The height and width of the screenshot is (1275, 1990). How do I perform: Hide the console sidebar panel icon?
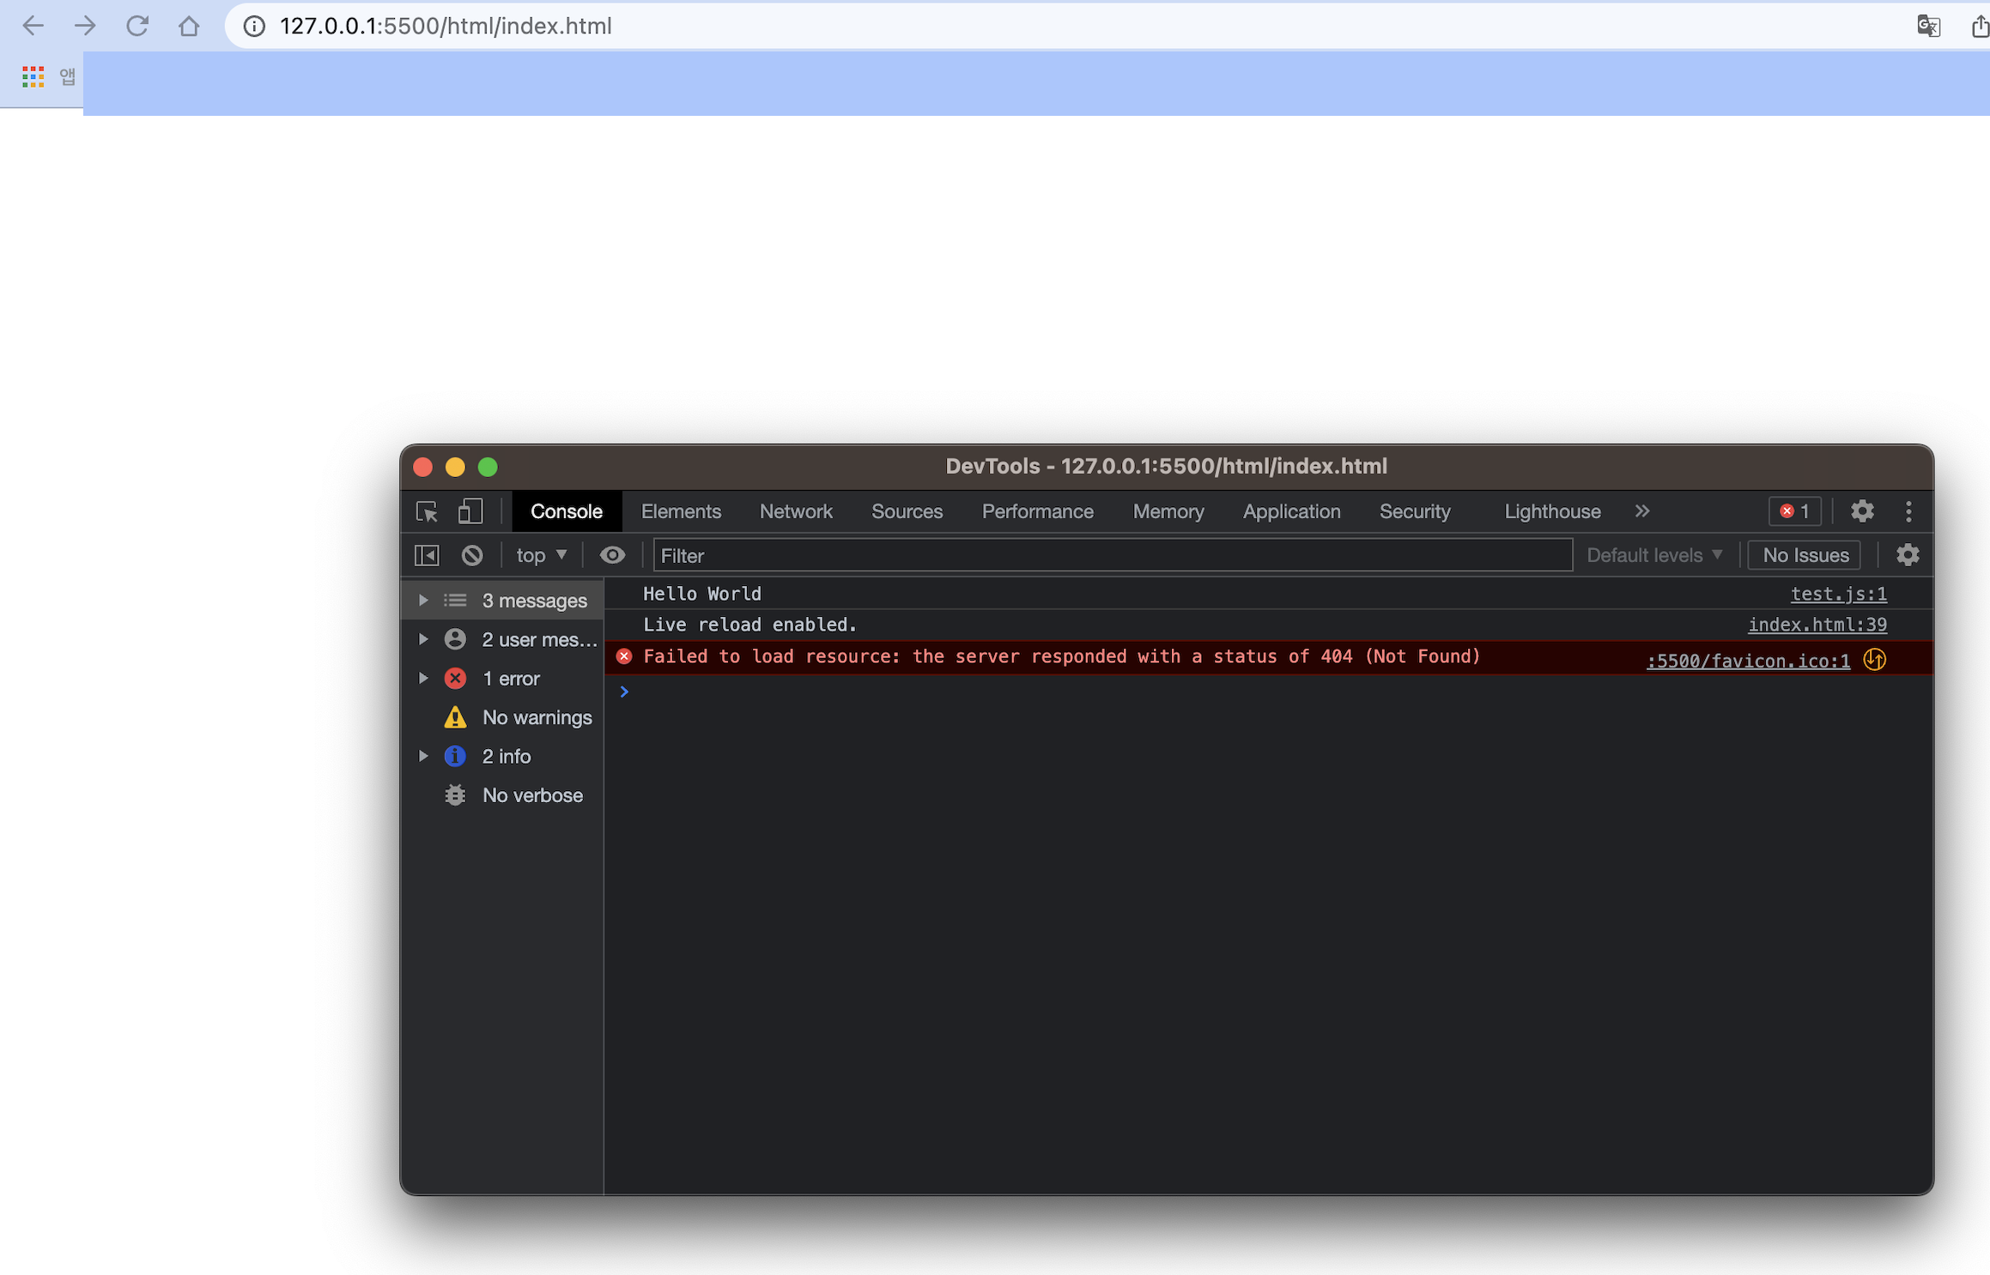click(427, 555)
